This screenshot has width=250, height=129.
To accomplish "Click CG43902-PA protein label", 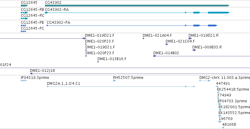I will [x=58, y=23].
